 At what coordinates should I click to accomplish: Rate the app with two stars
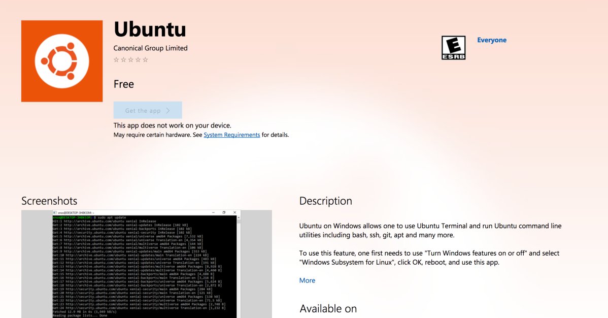point(123,59)
